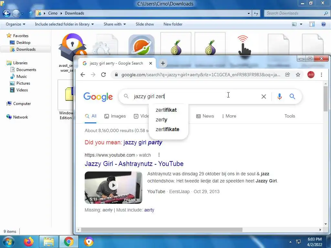Open share this page icon in address bar

click(x=287, y=75)
